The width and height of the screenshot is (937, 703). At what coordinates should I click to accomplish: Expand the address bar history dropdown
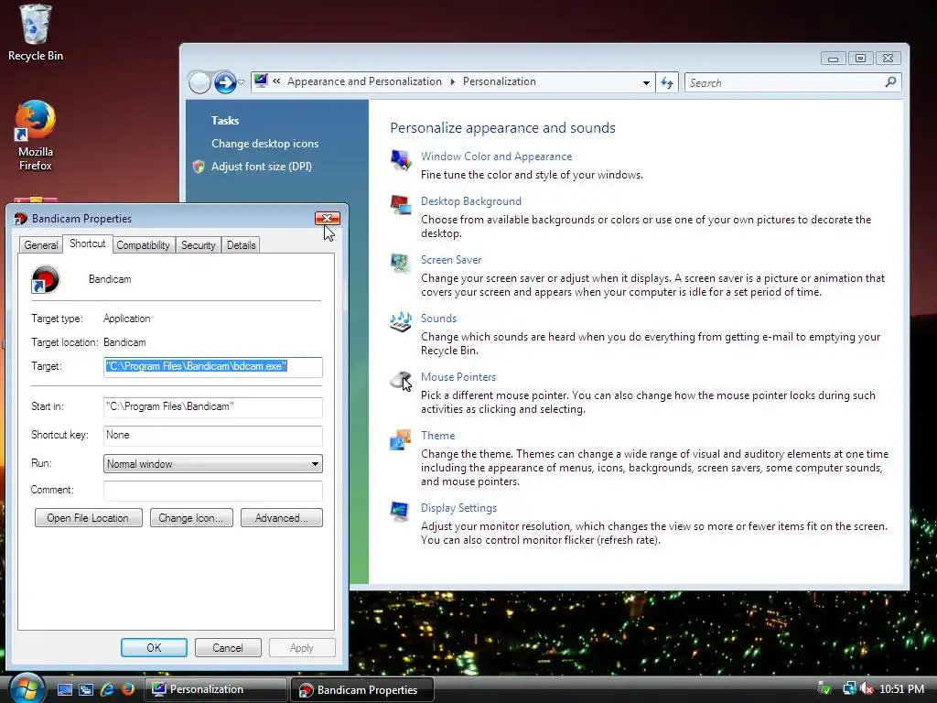[646, 82]
